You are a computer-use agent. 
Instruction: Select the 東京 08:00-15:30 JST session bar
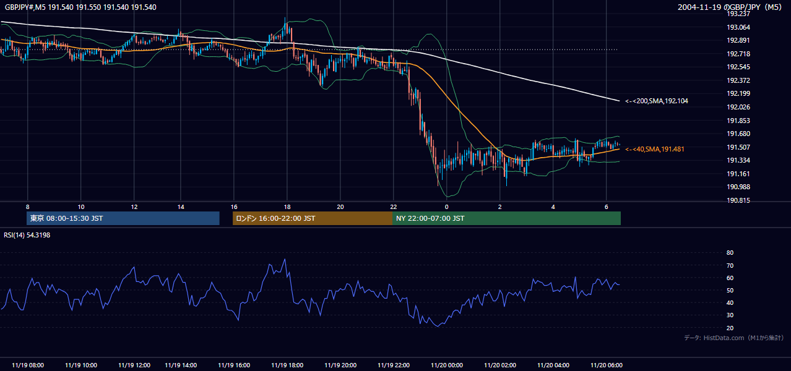click(123, 218)
